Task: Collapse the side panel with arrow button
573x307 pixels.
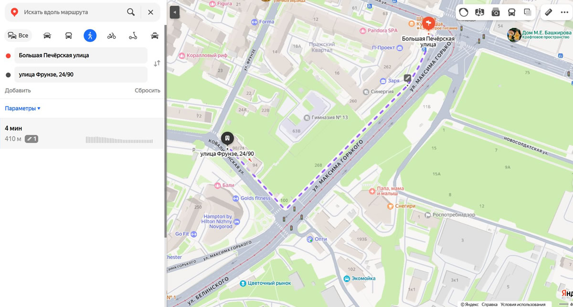Action: click(x=175, y=12)
